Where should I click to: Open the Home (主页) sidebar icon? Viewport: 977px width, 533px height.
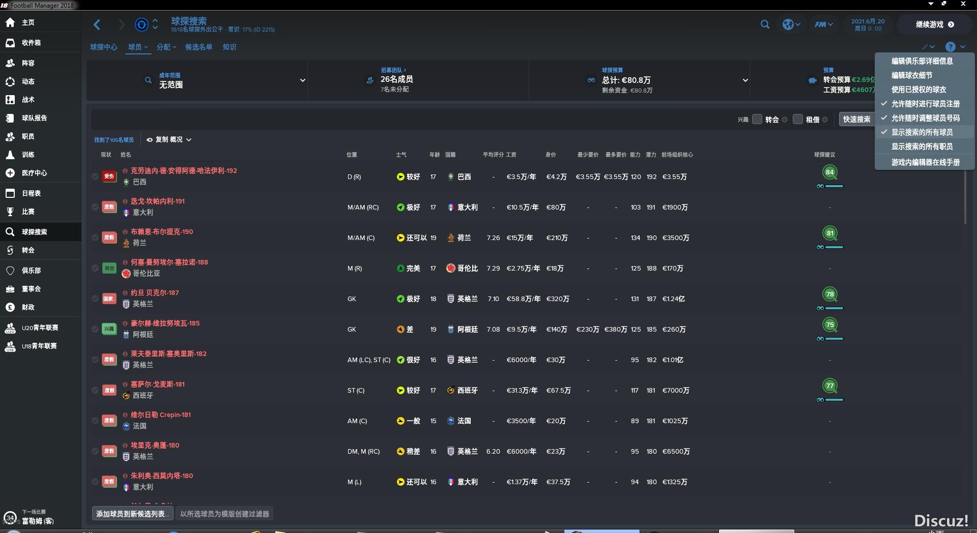(x=10, y=22)
